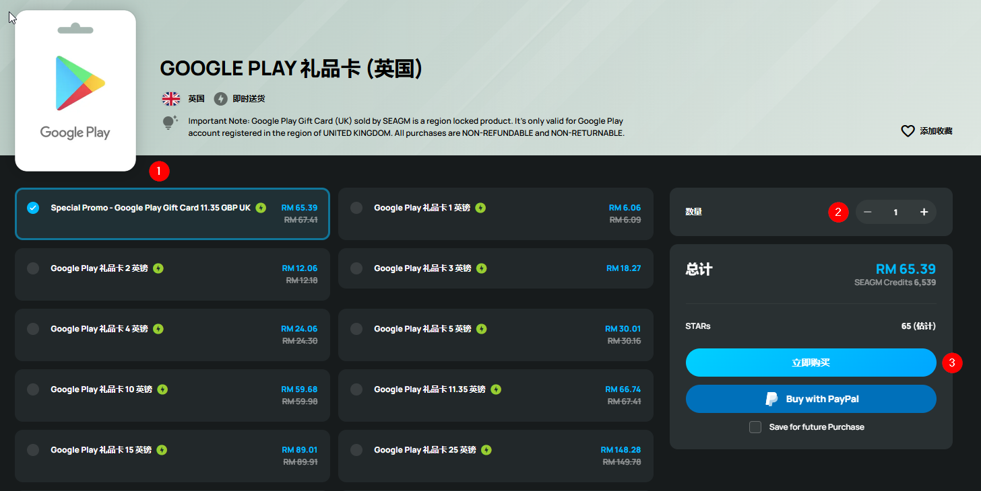The width and height of the screenshot is (981, 491).
Task: Click the 英国 region label
Action: click(196, 99)
